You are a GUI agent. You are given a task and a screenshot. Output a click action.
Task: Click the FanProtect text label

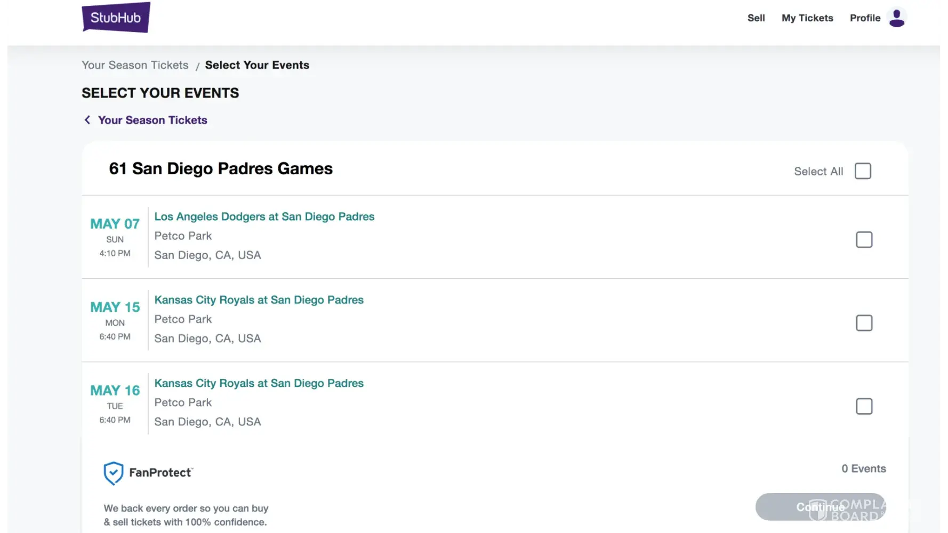coord(160,473)
